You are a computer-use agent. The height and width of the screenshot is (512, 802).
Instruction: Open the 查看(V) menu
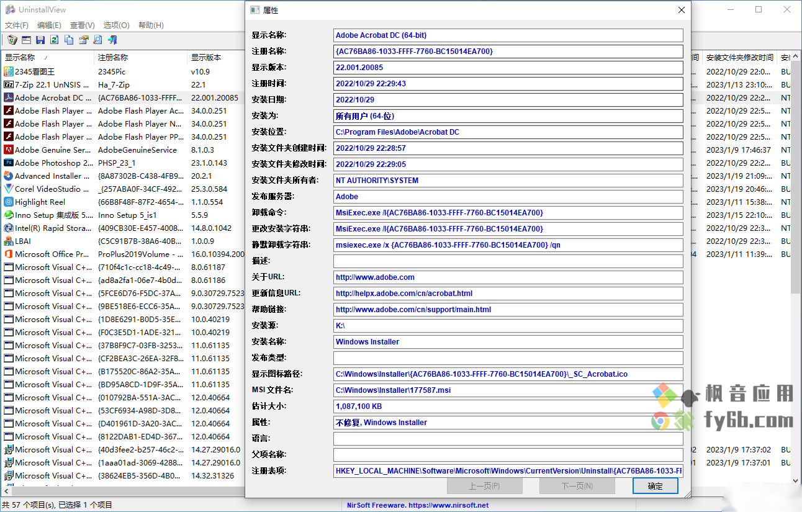[83, 25]
